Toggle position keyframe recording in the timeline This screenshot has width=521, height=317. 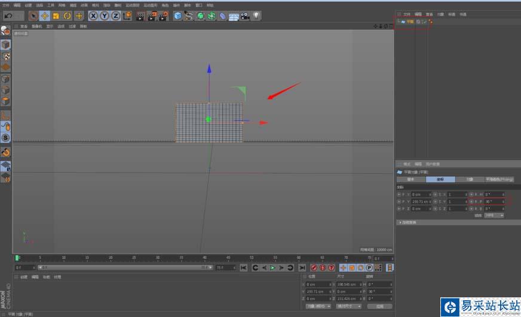[x=343, y=268]
